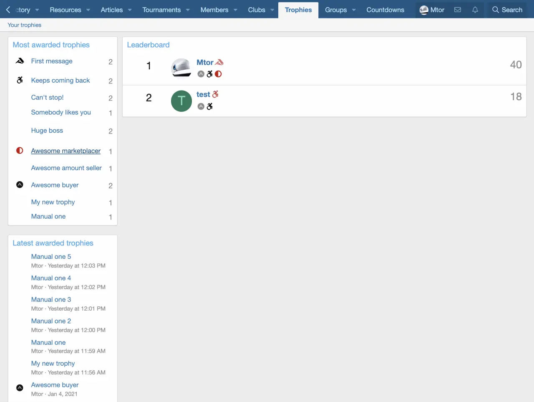Image resolution: width=534 pixels, height=402 pixels.
Task: Expand the Tournaments dropdown arrow
Action: (188, 10)
